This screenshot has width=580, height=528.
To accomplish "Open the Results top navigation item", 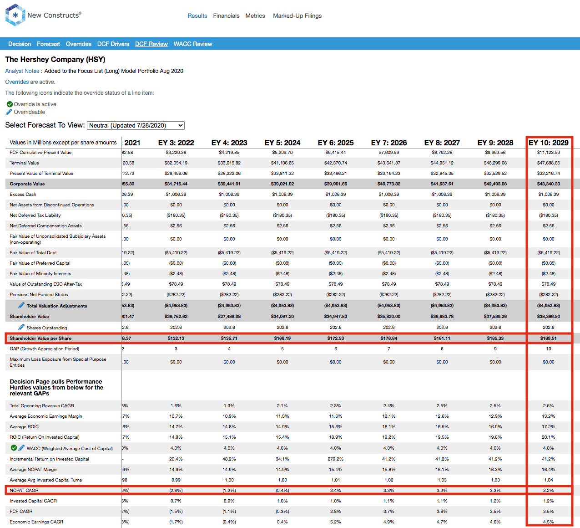I will click(x=197, y=15).
